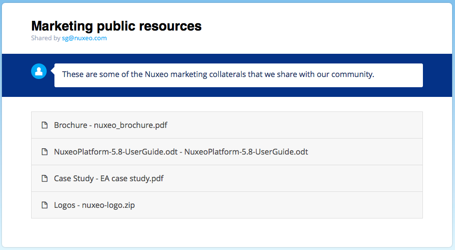Click the dark blue comment banner
455x250 pixels.
pyautogui.click(x=227, y=75)
